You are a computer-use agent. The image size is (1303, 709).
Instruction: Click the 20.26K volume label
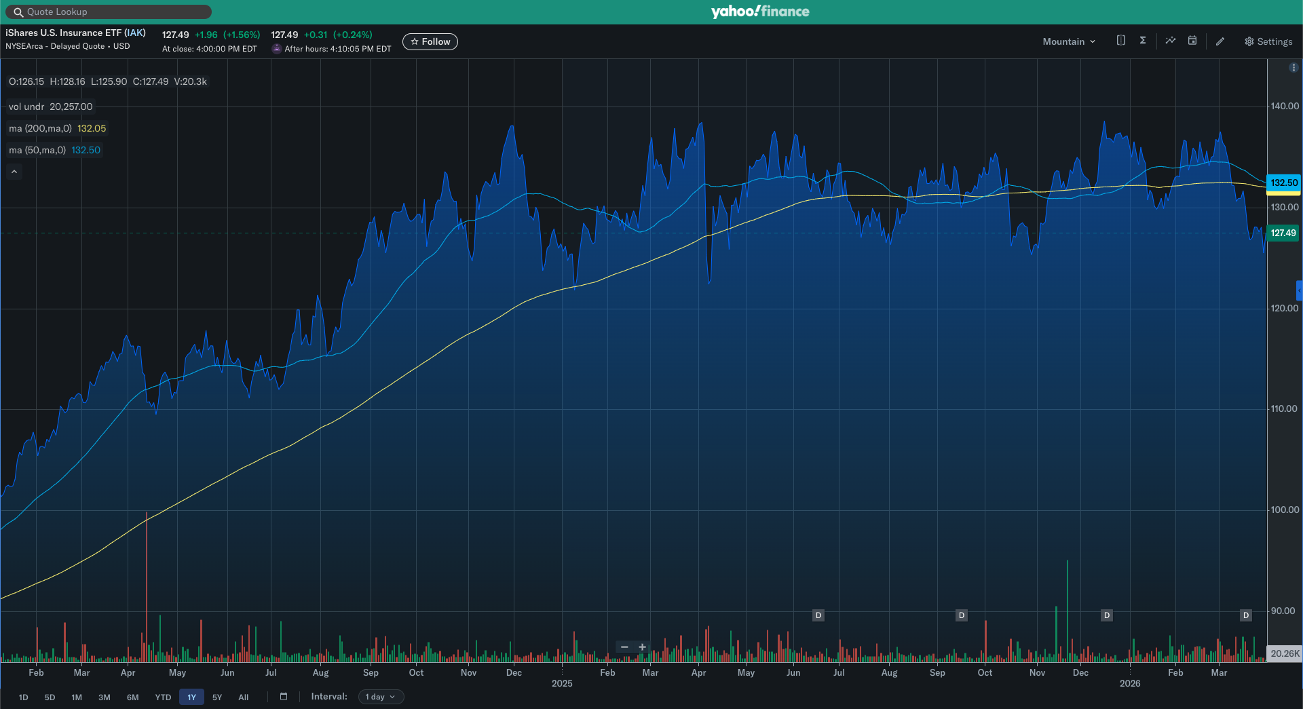1285,654
